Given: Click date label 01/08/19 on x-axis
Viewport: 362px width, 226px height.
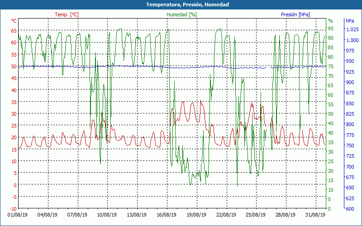Looking at the screenshot, I should (x=18, y=215).
